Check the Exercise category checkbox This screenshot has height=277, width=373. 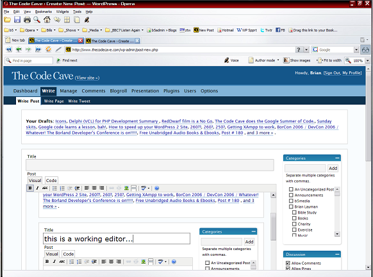point(294,230)
